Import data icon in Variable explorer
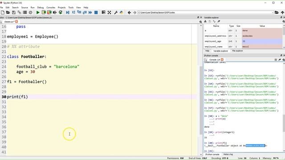 205,21
